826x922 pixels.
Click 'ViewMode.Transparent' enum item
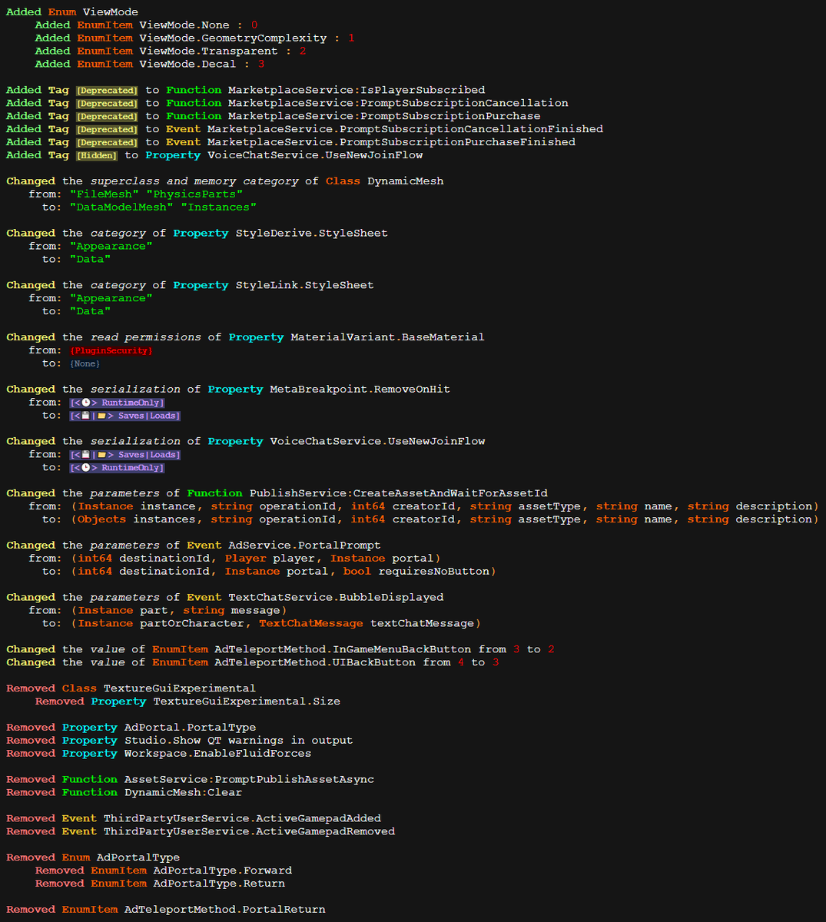point(208,51)
